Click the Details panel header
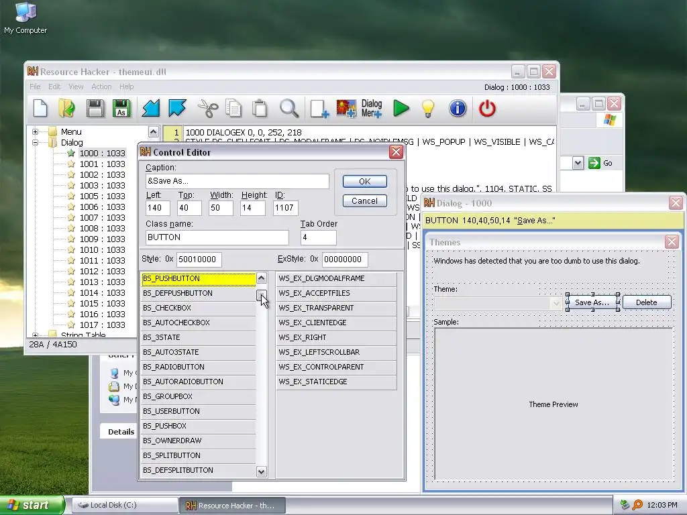 (118, 431)
